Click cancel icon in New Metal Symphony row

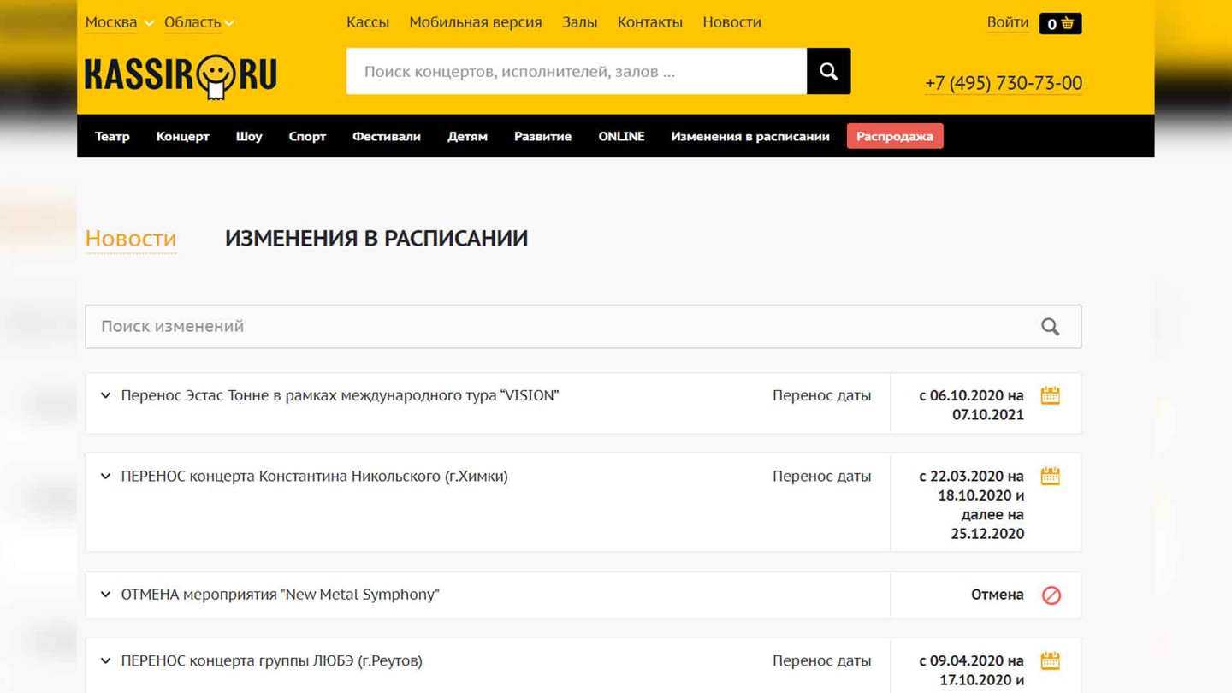click(1051, 595)
